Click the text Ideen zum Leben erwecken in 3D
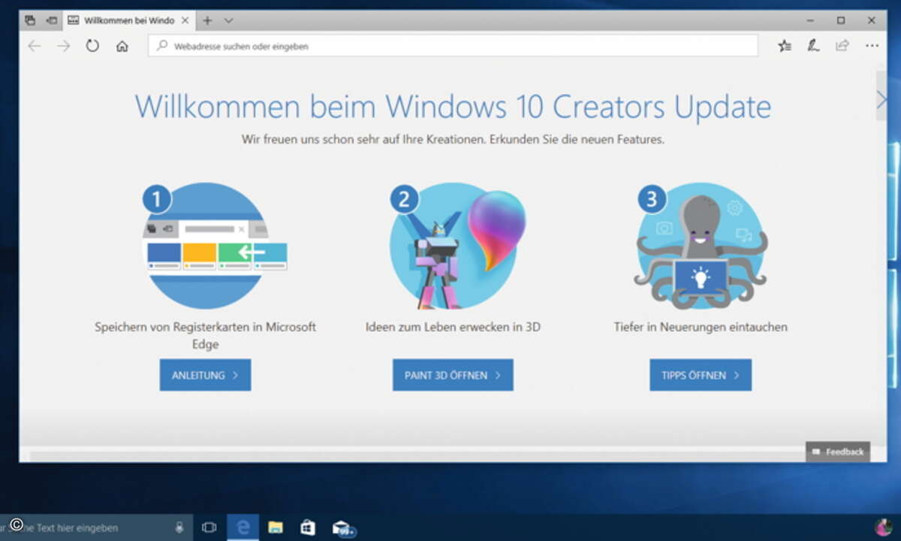901x541 pixels. (x=453, y=327)
